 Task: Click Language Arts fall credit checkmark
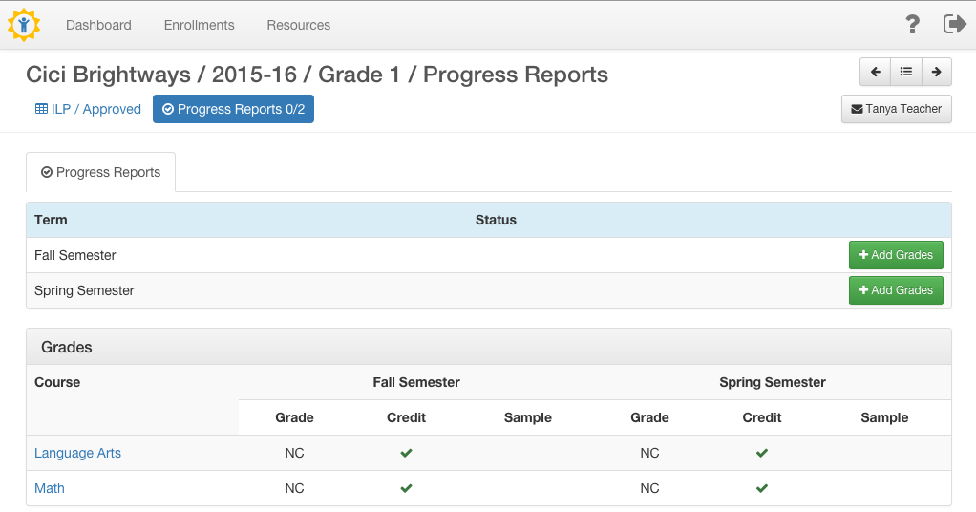point(406,453)
